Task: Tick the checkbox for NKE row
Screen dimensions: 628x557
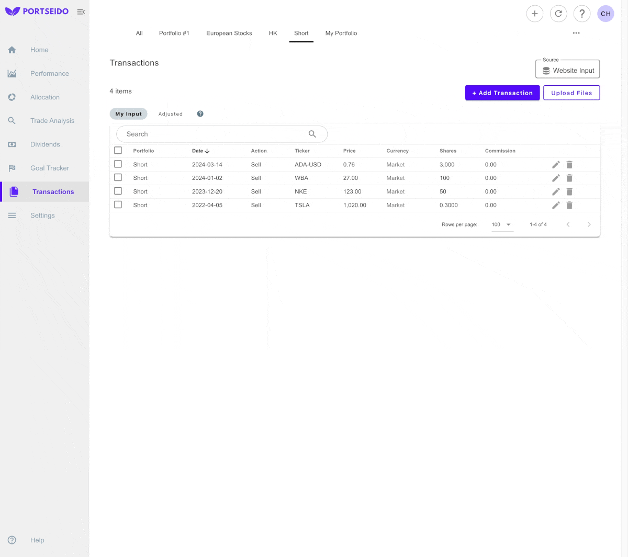Action: (x=118, y=191)
